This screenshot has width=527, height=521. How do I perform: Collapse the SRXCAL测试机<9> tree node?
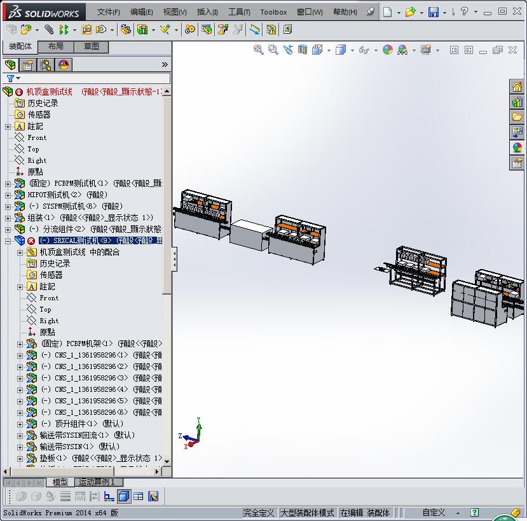point(8,241)
